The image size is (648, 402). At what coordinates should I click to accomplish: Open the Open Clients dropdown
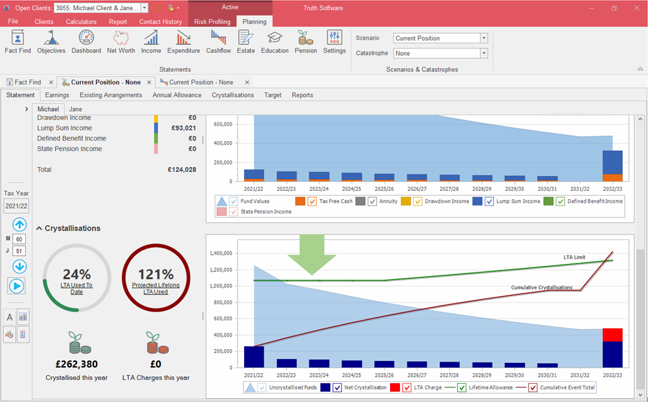pyautogui.click(x=144, y=8)
